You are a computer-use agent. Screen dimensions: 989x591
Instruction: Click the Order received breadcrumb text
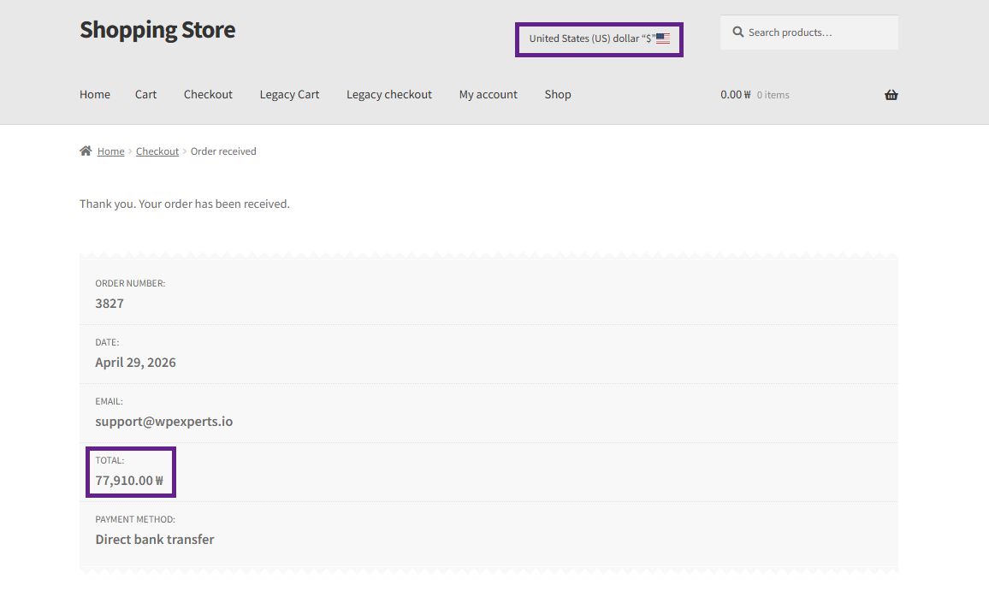(223, 151)
